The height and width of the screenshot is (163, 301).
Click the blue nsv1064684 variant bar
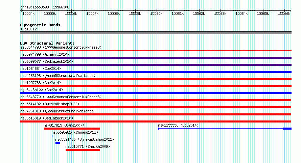[156, 72]
